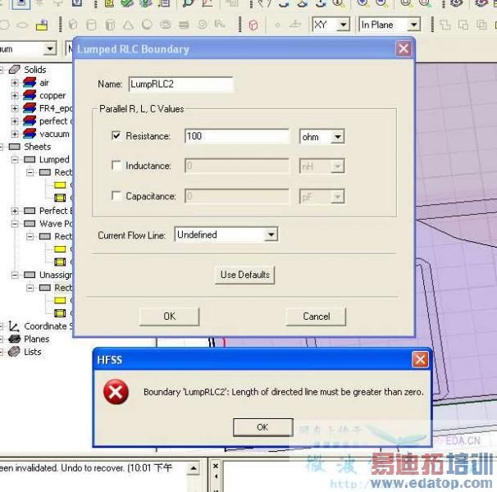The width and height of the screenshot is (497, 492).
Task: Click the Planes icon in model tree
Action: pyautogui.click(x=14, y=339)
